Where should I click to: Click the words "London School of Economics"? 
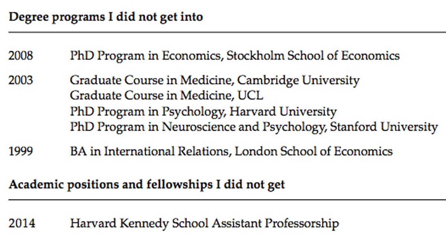point(314,151)
